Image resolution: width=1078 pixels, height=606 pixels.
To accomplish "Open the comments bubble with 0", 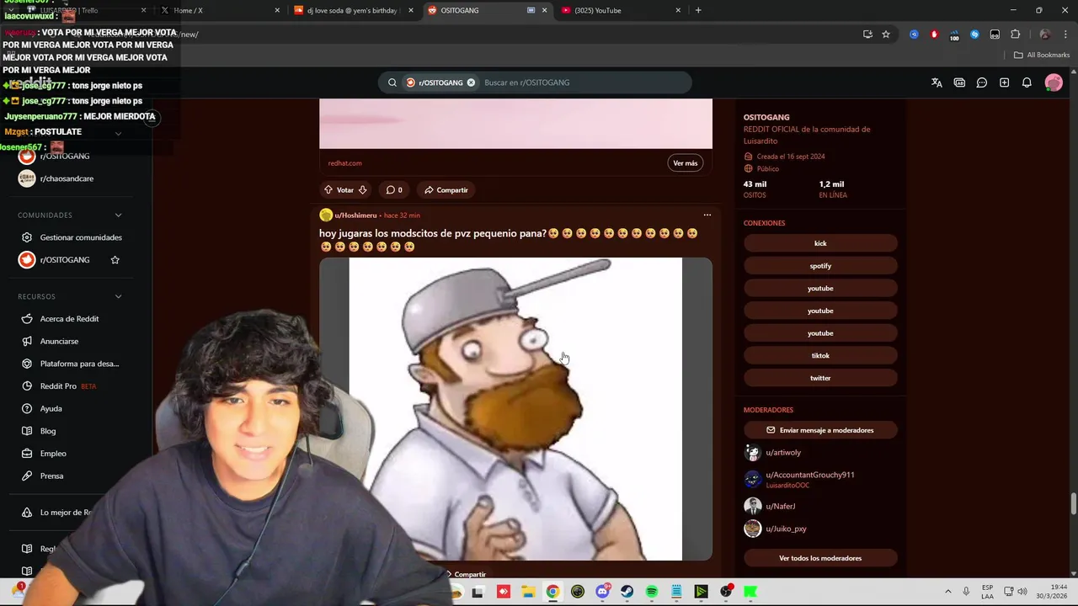I will [393, 190].
